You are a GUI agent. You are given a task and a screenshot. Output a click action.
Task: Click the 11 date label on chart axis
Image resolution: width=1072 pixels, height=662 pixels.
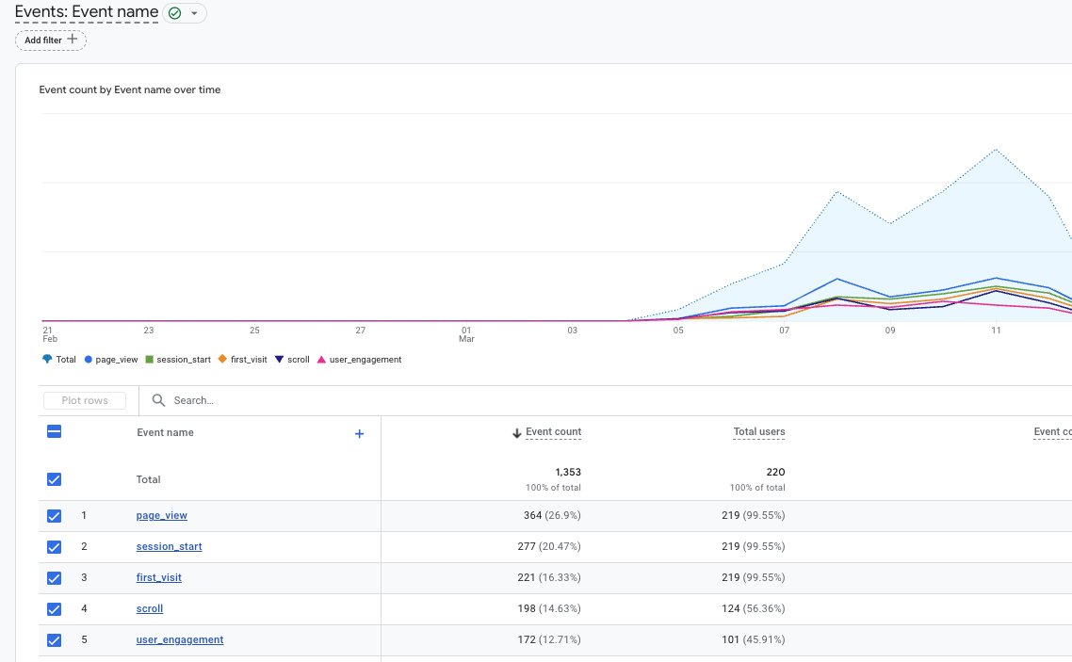pos(996,330)
